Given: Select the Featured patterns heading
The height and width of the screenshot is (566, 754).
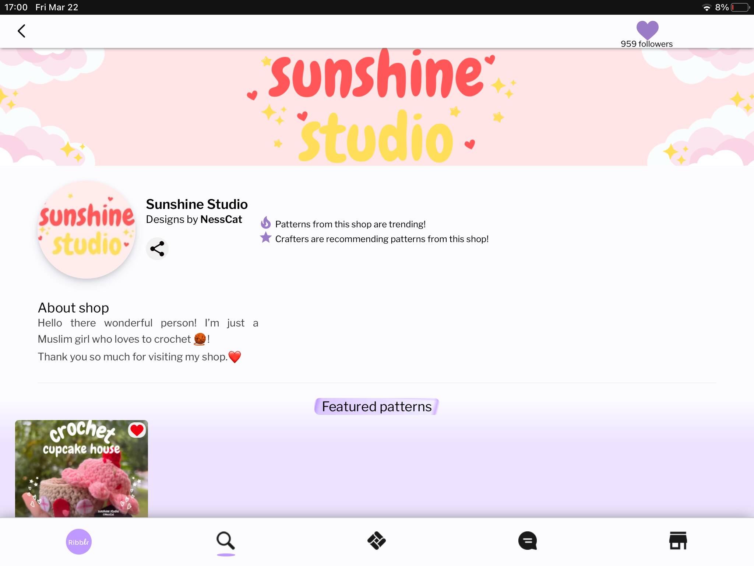Looking at the screenshot, I should tap(377, 406).
